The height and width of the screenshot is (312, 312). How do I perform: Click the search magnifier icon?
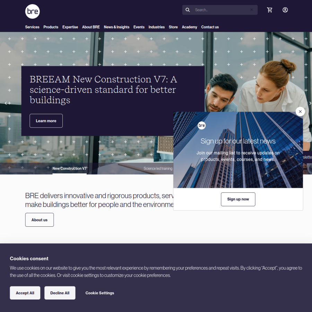[x=188, y=10]
